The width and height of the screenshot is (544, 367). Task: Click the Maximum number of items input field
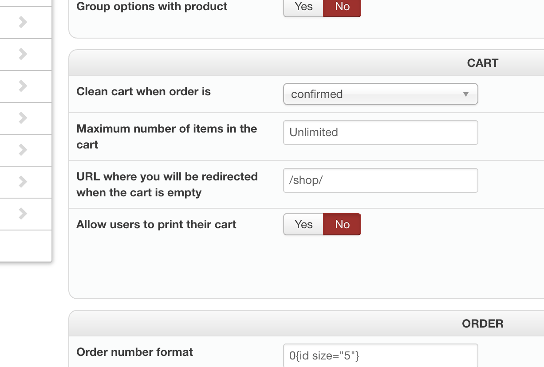[x=380, y=132]
